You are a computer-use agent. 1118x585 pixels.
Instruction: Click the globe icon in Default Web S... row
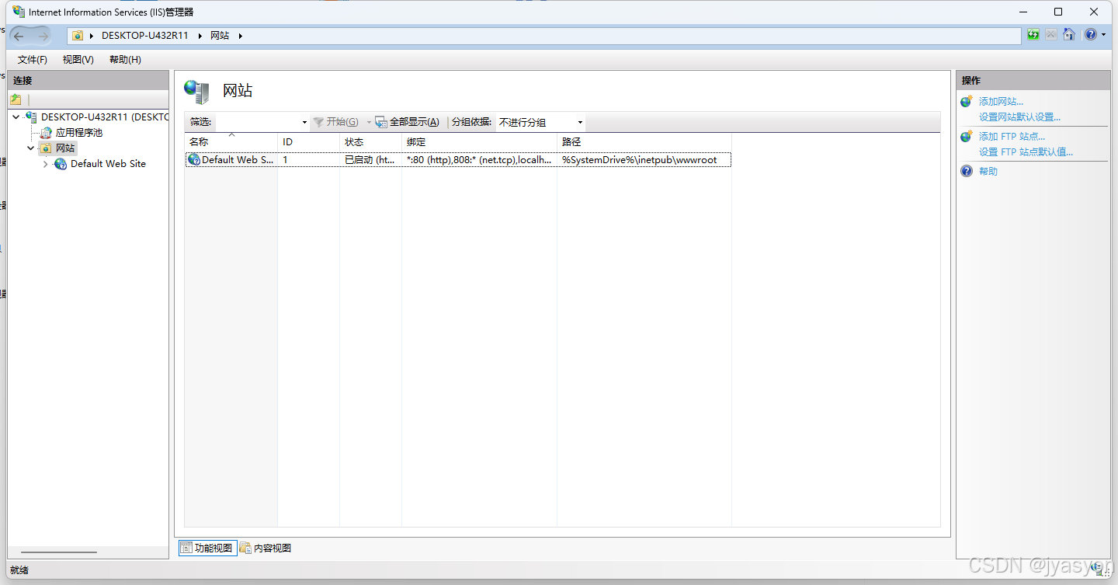pyautogui.click(x=194, y=159)
